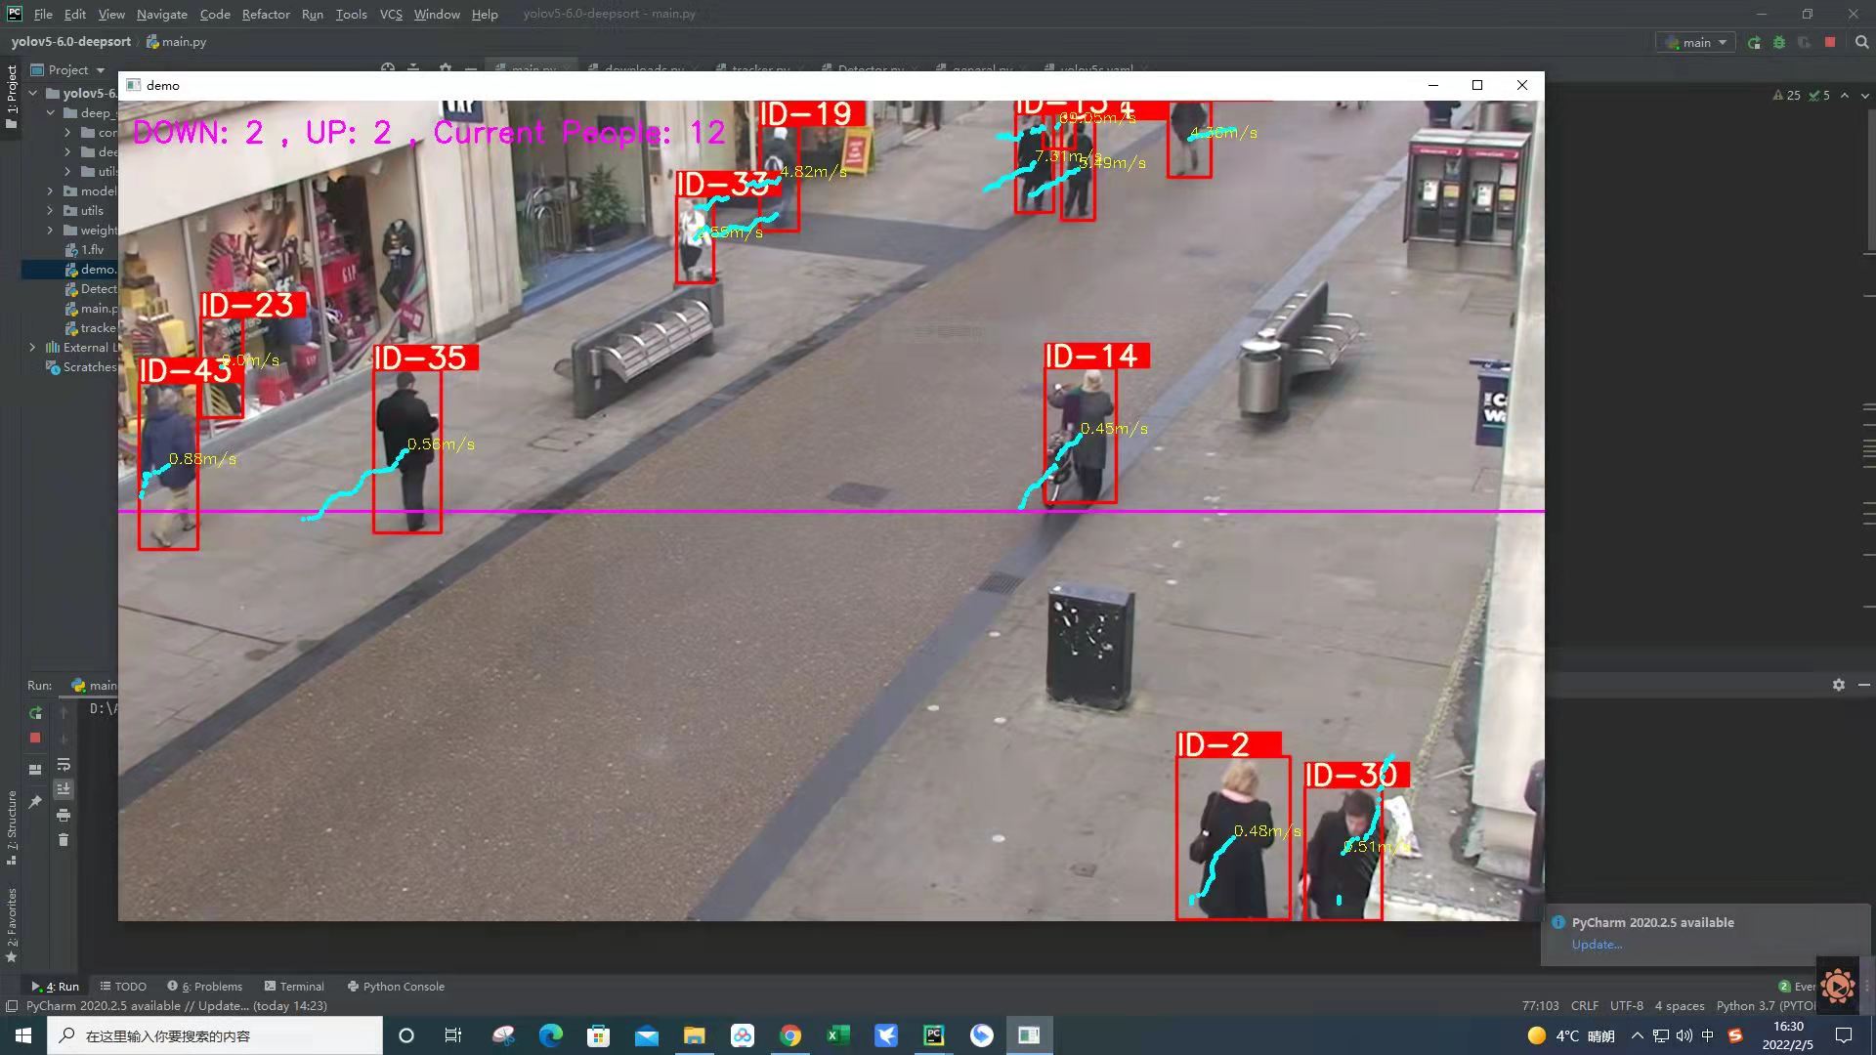Click CRLF line separator status
Viewport: 1876px width, 1055px height.
pos(1585,1006)
